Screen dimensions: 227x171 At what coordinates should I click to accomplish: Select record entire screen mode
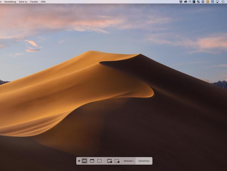coord(110,161)
